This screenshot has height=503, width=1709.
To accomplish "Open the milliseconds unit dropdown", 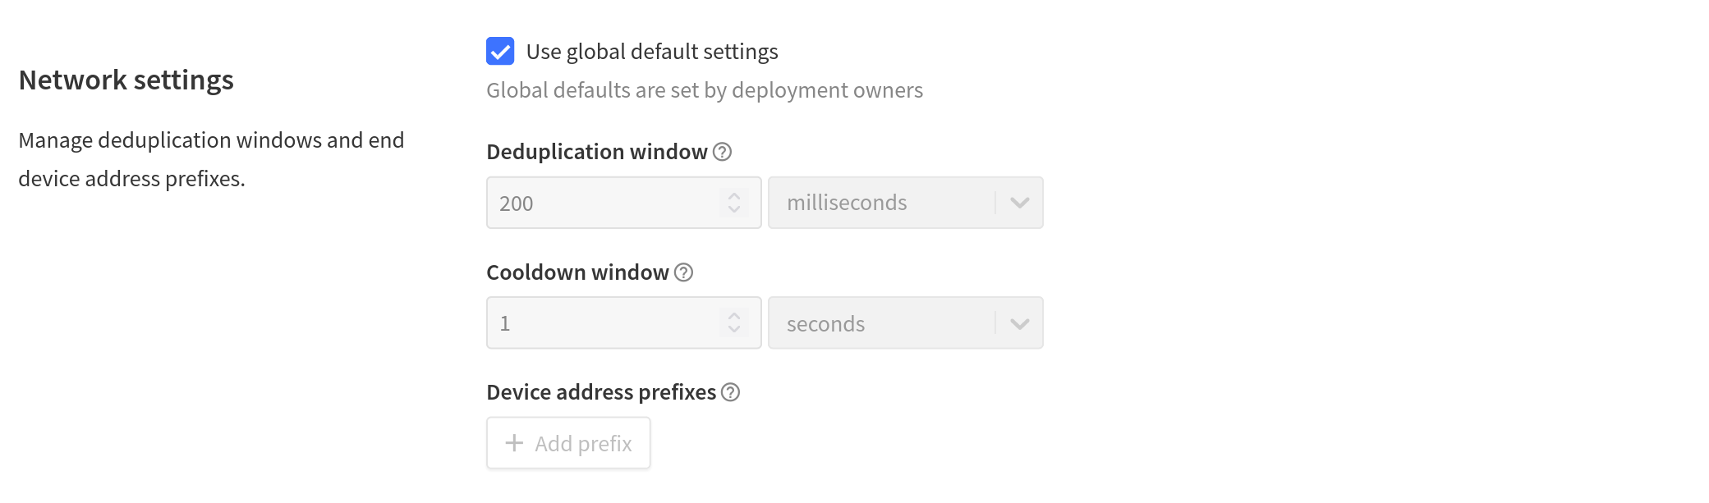I will (x=906, y=203).
